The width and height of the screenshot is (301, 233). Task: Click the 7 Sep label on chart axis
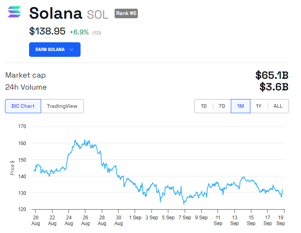click(x=185, y=217)
